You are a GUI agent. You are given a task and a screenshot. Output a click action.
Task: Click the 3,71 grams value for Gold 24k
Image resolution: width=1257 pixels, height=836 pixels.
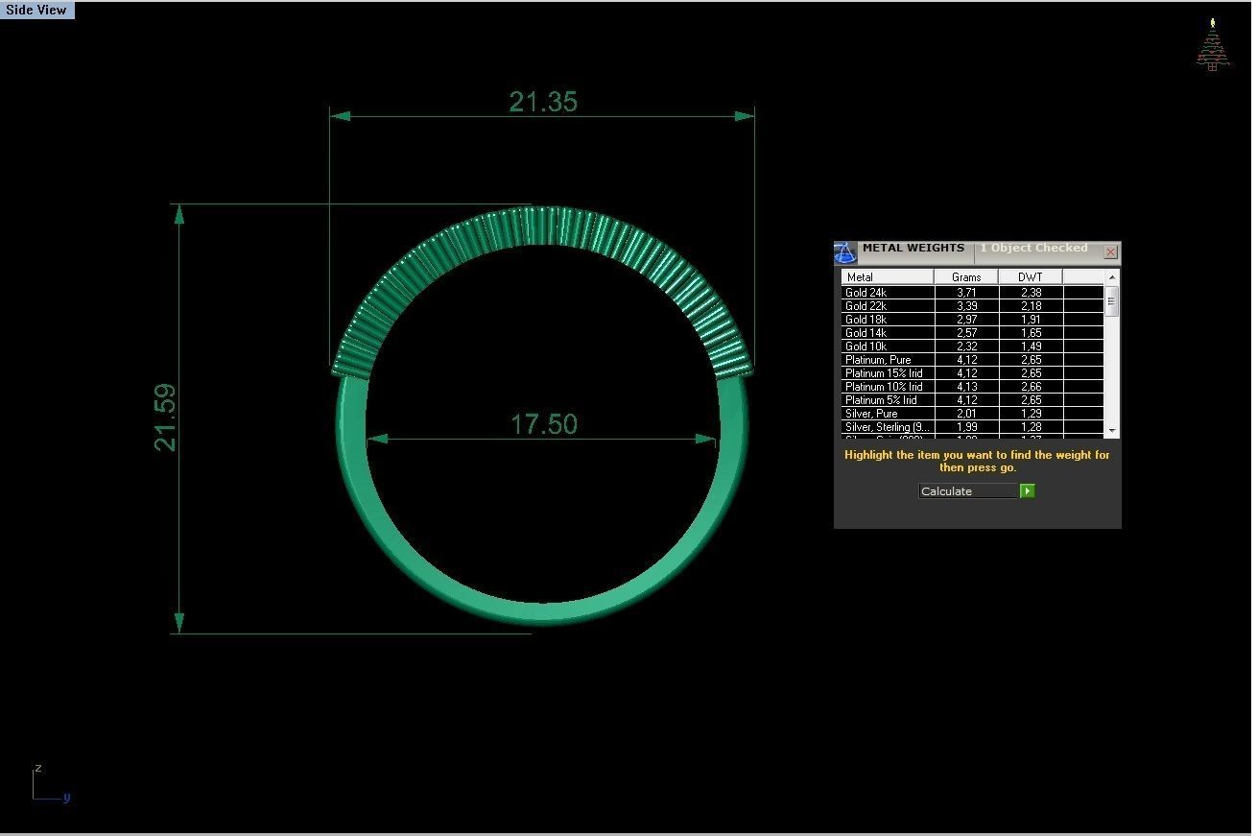coord(966,293)
